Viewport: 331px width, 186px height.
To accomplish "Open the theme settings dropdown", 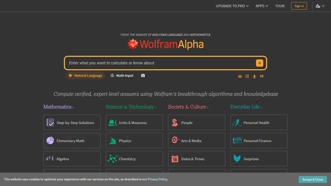I will (x=320, y=6).
